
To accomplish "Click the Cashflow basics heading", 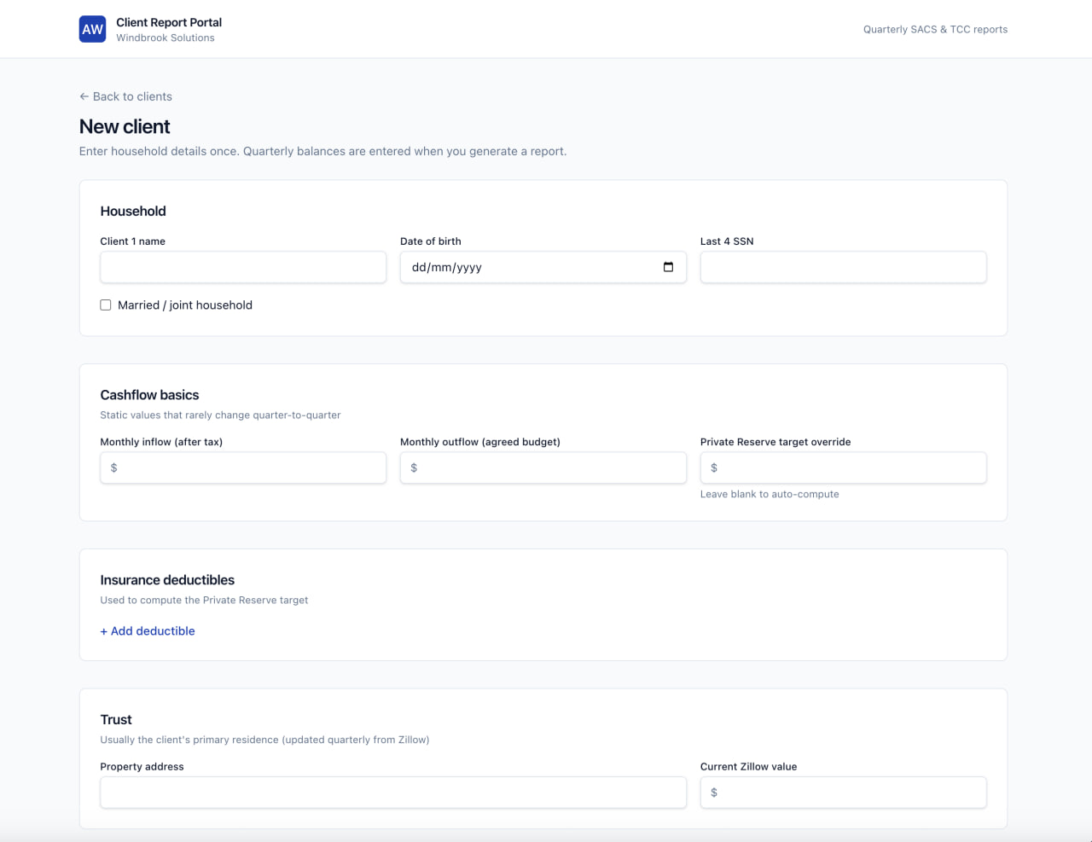I will click(149, 395).
